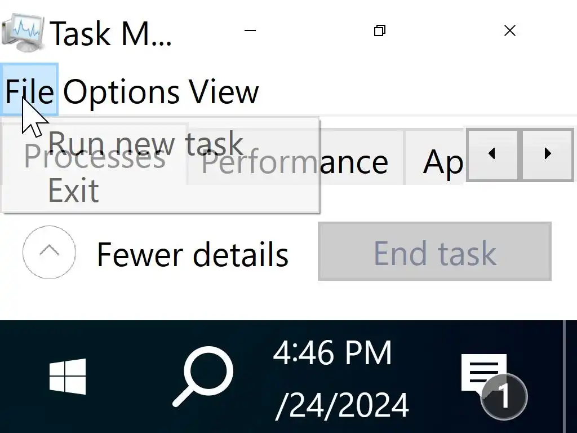Collapse view using Fewer details chevron
The width and height of the screenshot is (577, 433).
(x=49, y=252)
